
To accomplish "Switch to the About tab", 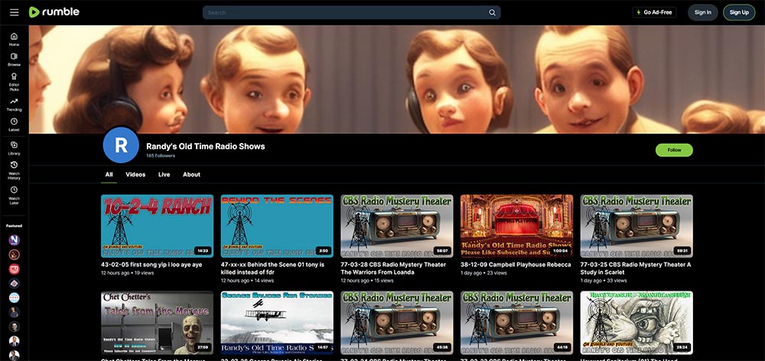I will point(191,174).
